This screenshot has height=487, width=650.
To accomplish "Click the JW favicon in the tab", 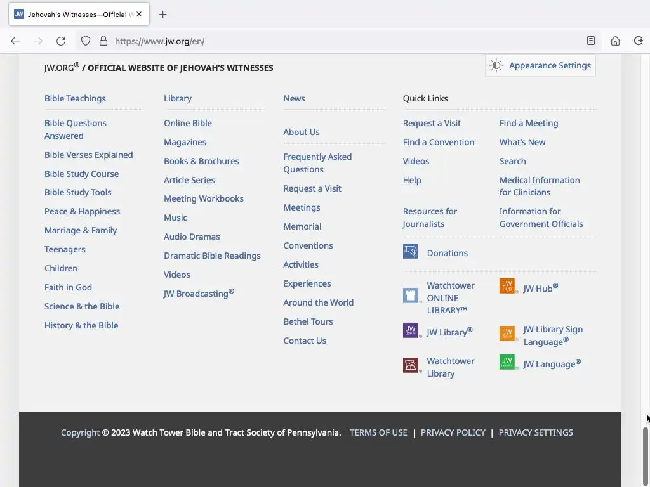I will (x=19, y=14).
